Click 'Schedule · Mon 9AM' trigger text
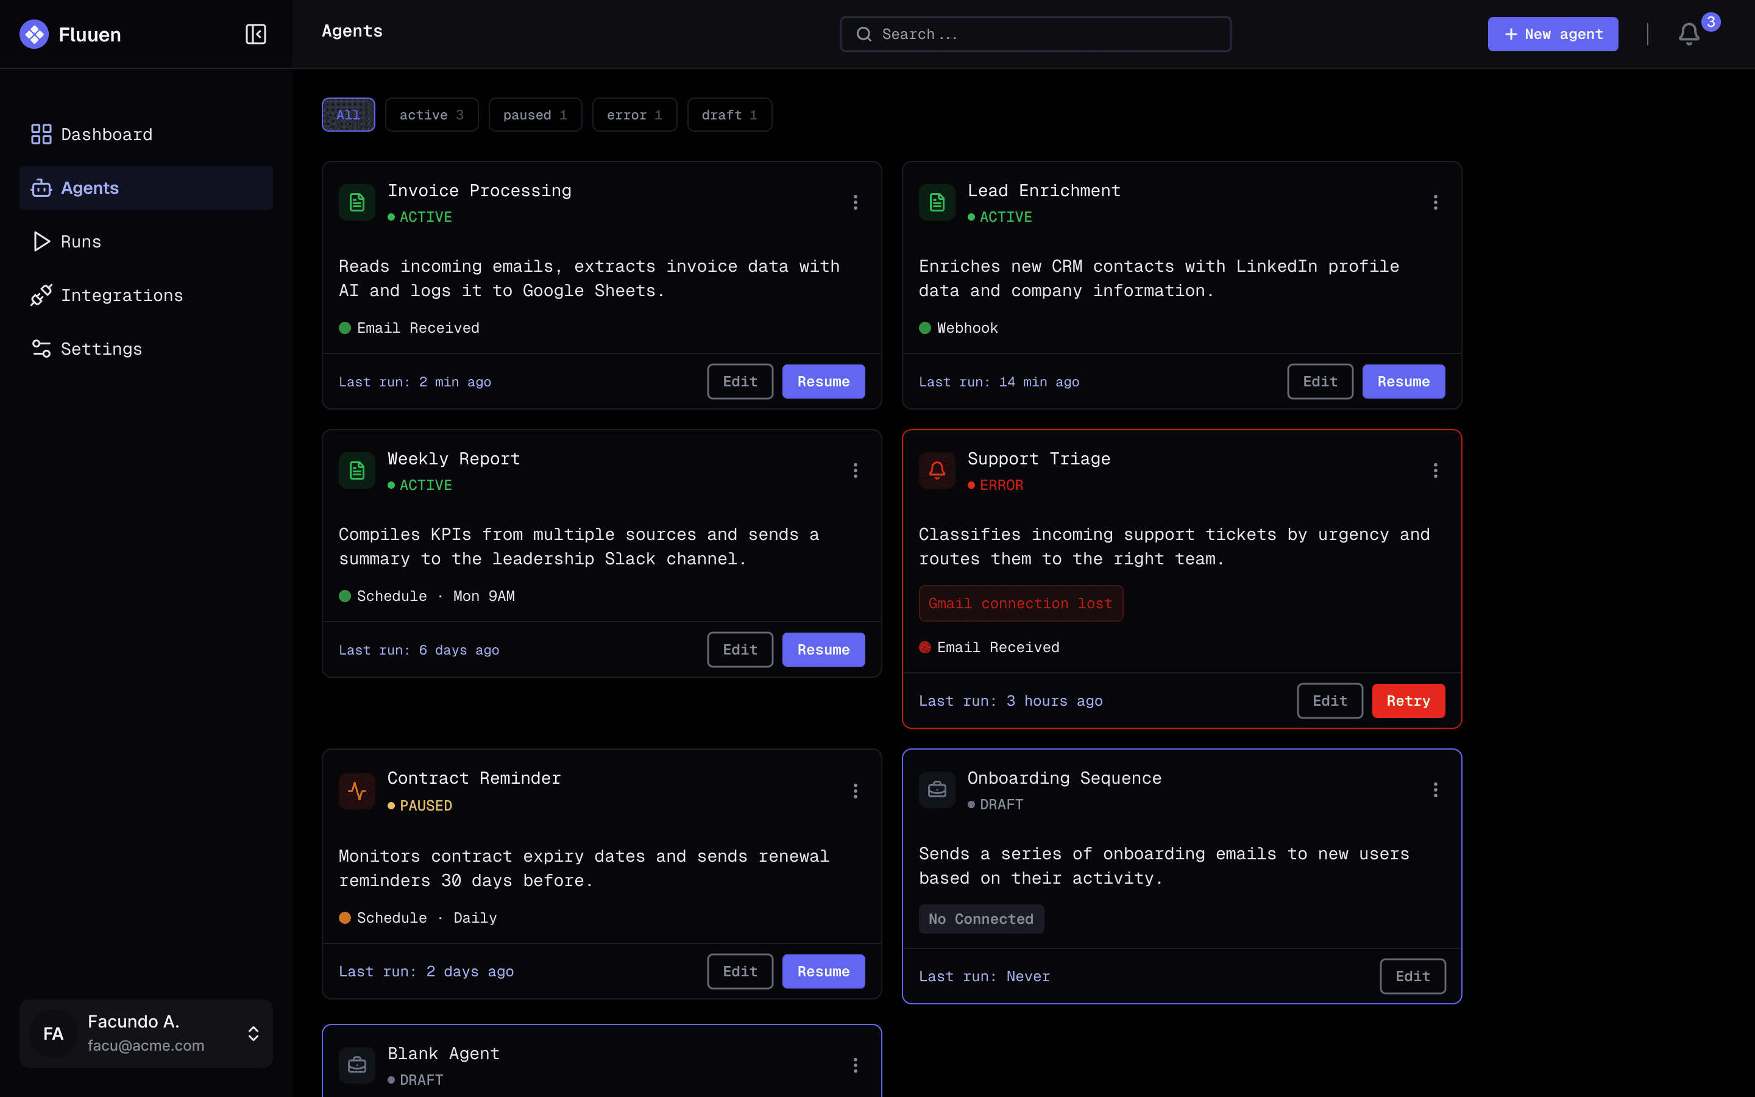 (x=435, y=597)
